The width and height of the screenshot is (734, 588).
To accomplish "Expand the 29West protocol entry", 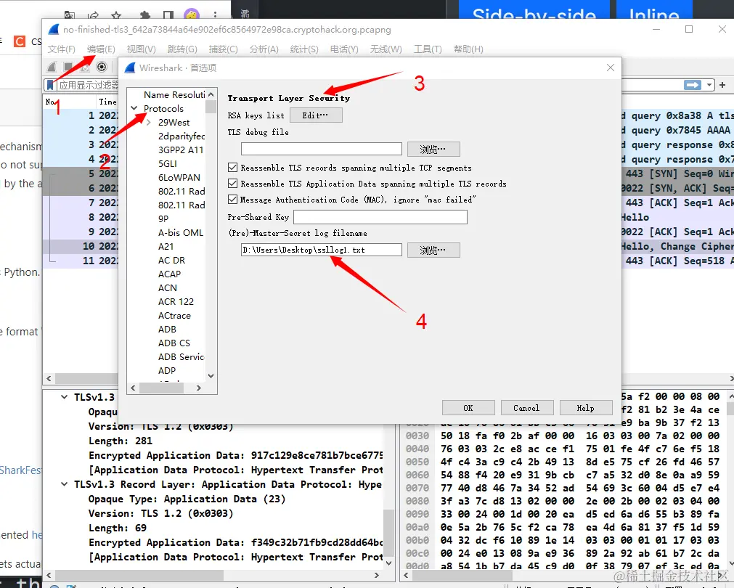I will [x=149, y=122].
